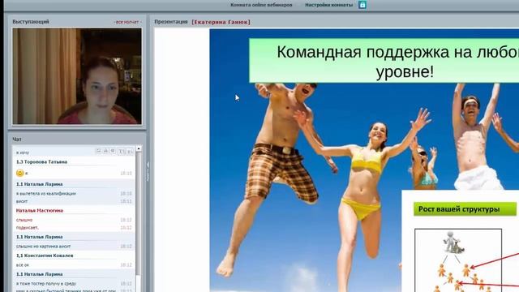The image size is (519, 292).
Task: Select chat user '1.3 Торопова Татьяна'
Action: 41,162
